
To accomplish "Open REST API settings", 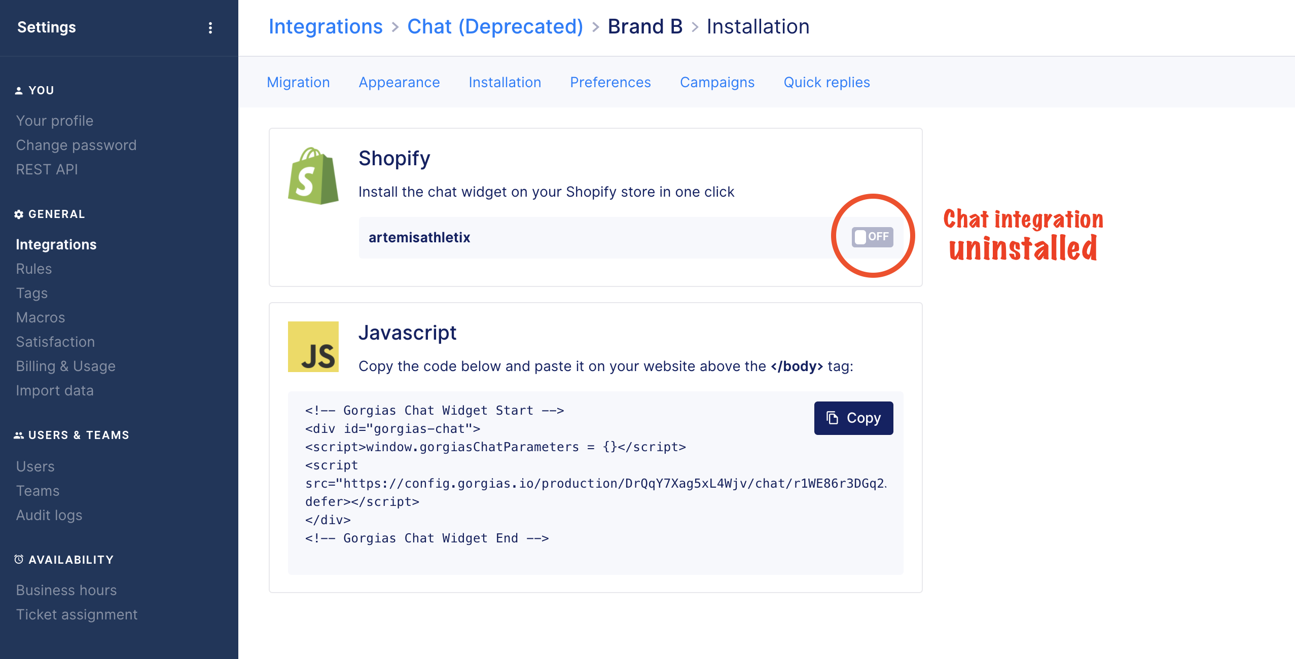I will [47, 169].
